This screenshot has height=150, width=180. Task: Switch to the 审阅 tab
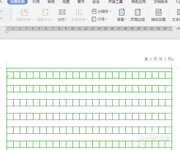(x=51, y=2)
